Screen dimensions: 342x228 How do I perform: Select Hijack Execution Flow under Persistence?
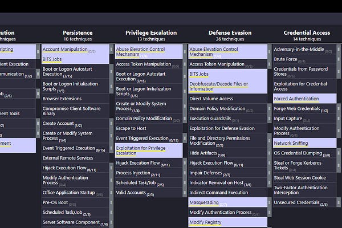(x=75, y=168)
